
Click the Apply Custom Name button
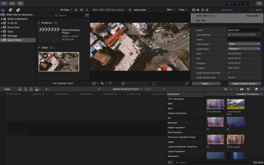(x=245, y=84)
